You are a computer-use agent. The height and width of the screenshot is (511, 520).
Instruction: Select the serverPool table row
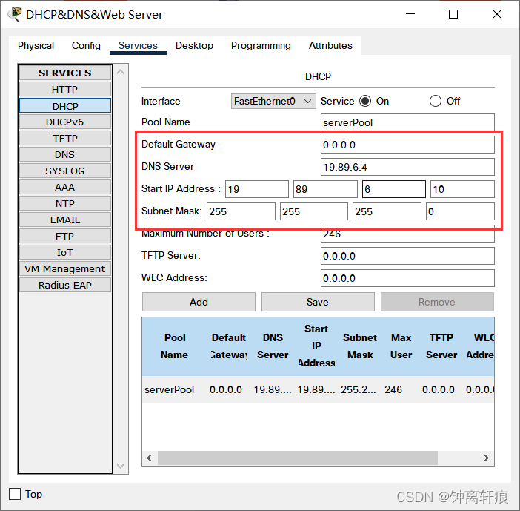[318, 389]
